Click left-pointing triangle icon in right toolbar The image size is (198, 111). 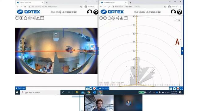pyautogui.click(x=118, y=18)
